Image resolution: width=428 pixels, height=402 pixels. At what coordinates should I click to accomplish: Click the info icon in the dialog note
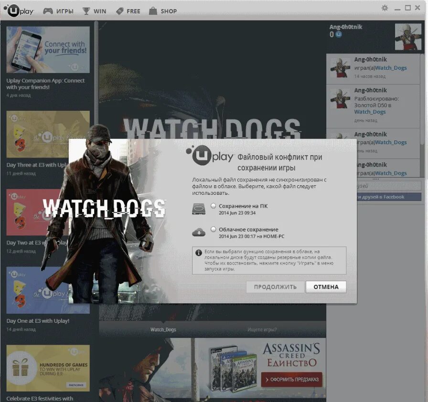click(198, 253)
